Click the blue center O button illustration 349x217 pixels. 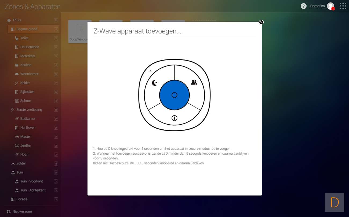[x=174, y=95]
